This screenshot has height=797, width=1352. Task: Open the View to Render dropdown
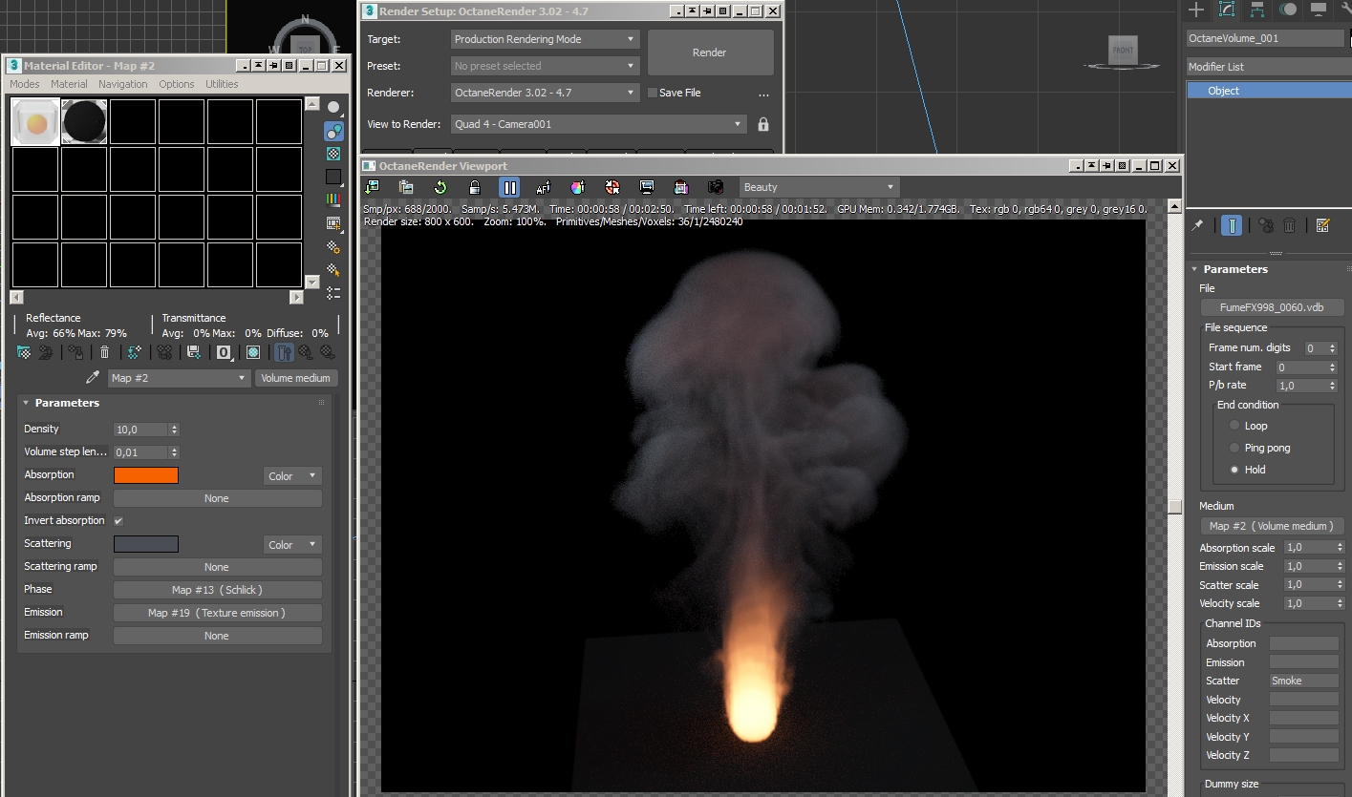point(598,124)
